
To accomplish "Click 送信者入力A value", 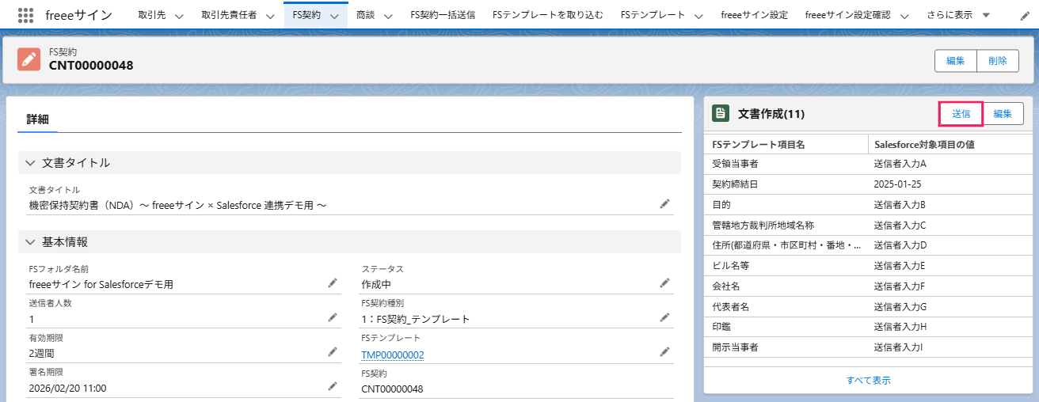I will [x=900, y=164].
